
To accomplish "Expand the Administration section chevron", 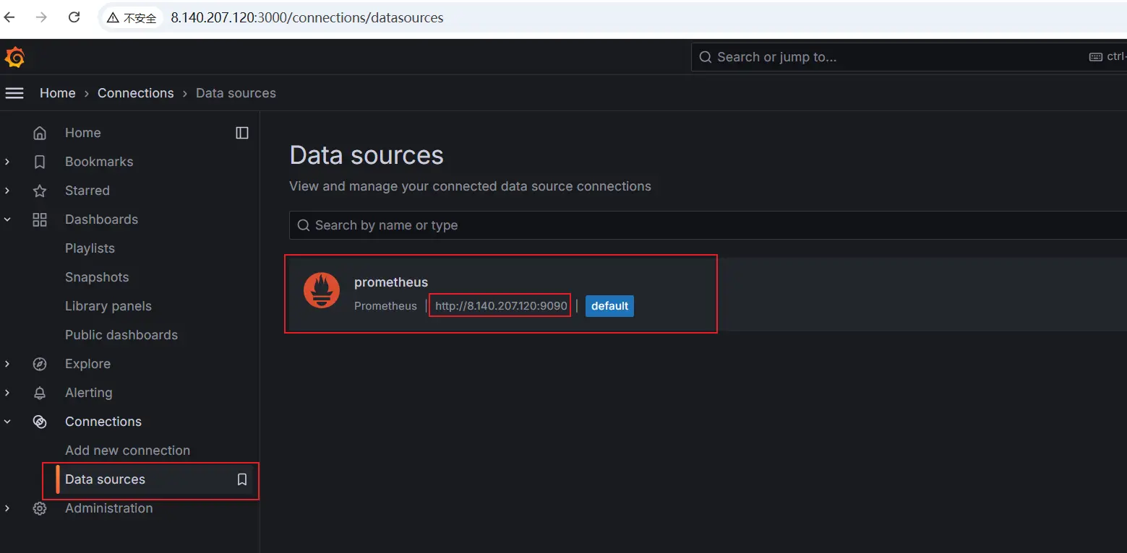I will click(x=7, y=508).
